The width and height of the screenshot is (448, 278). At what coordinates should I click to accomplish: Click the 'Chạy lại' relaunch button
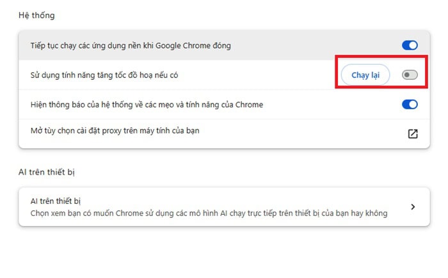[x=365, y=75]
